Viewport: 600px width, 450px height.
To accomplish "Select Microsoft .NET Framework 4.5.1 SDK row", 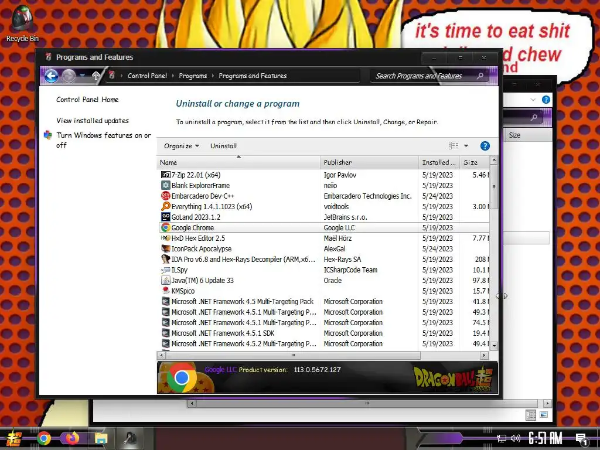I will [x=323, y=333].
